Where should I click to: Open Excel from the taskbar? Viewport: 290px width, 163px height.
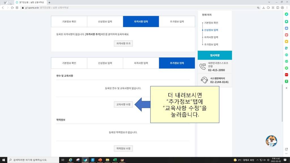coord(115,160)
